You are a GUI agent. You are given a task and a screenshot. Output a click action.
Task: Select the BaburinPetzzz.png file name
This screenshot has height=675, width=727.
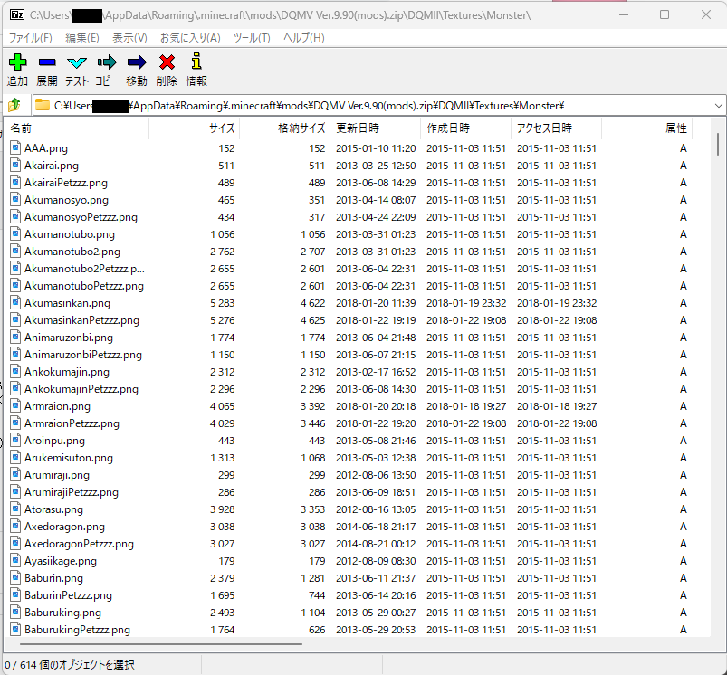[x=68, y=594]
